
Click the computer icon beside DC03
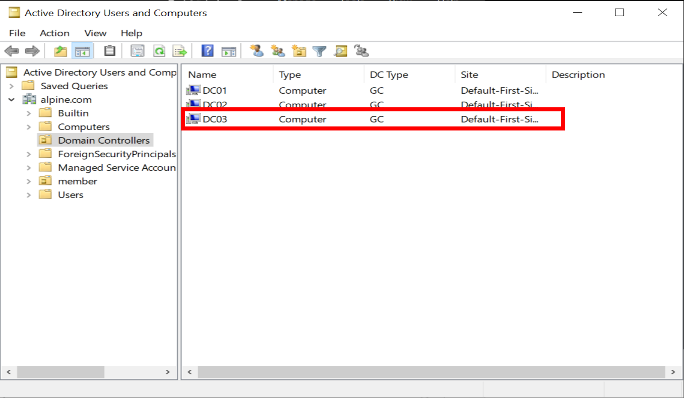click(x=193, y=119)
